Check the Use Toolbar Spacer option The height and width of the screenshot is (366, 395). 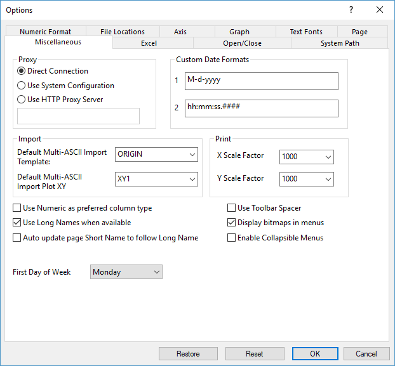click(232, 207)
